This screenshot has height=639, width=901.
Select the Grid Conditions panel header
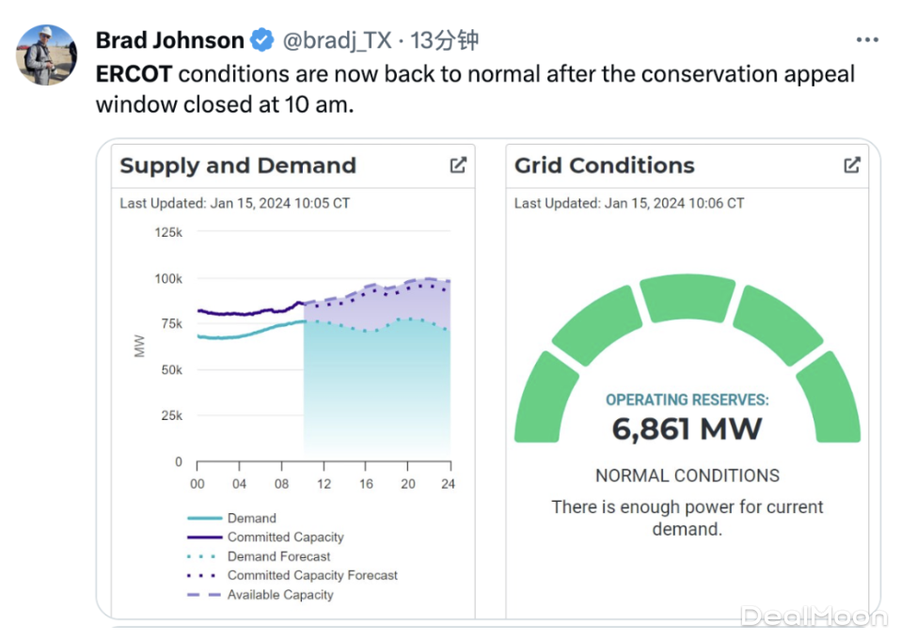pyautogui.click(x=604, y=165)
